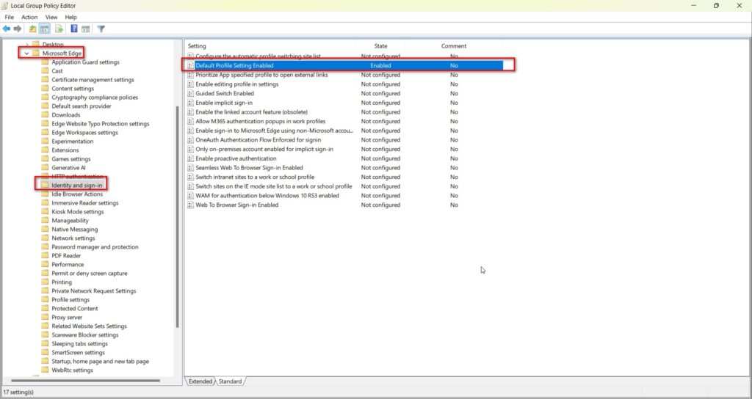
Task: Select the Idle Browser Actions folder
Action: (x=76, y=194)
